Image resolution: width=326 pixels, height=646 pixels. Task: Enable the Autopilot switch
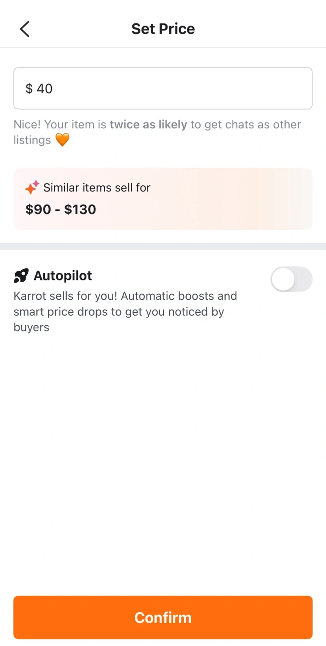pyautogui.click(x=291, y=279)
